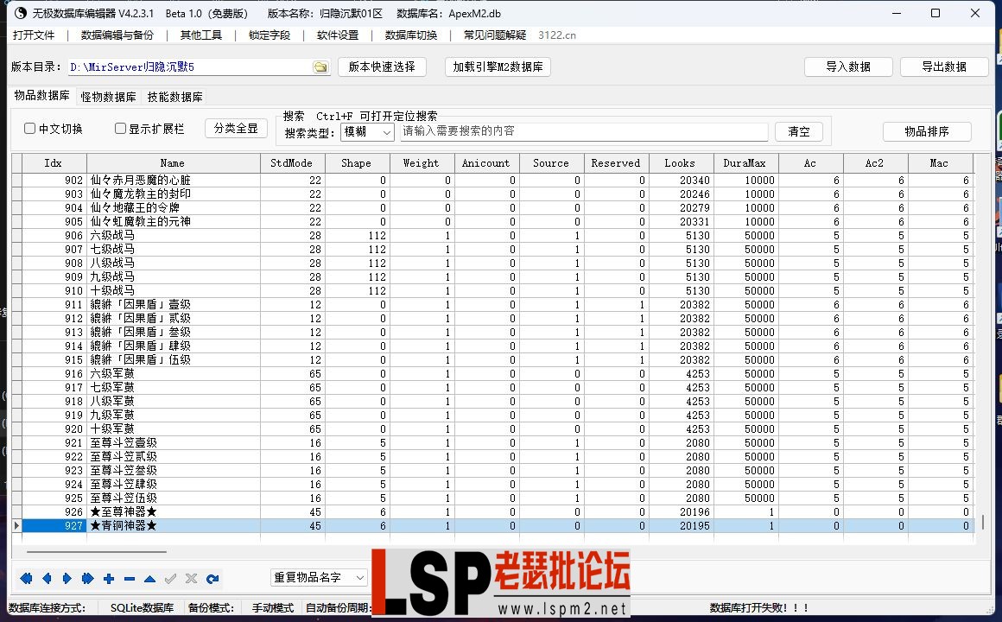The width and height of the screenshot is (1002, 622).
Task: Click the Weight column header
Action: tap(422, 163)
